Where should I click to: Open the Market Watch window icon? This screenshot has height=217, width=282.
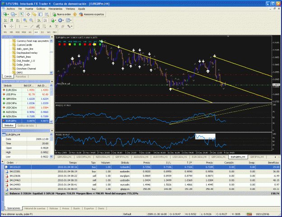[x=22, y=14]
